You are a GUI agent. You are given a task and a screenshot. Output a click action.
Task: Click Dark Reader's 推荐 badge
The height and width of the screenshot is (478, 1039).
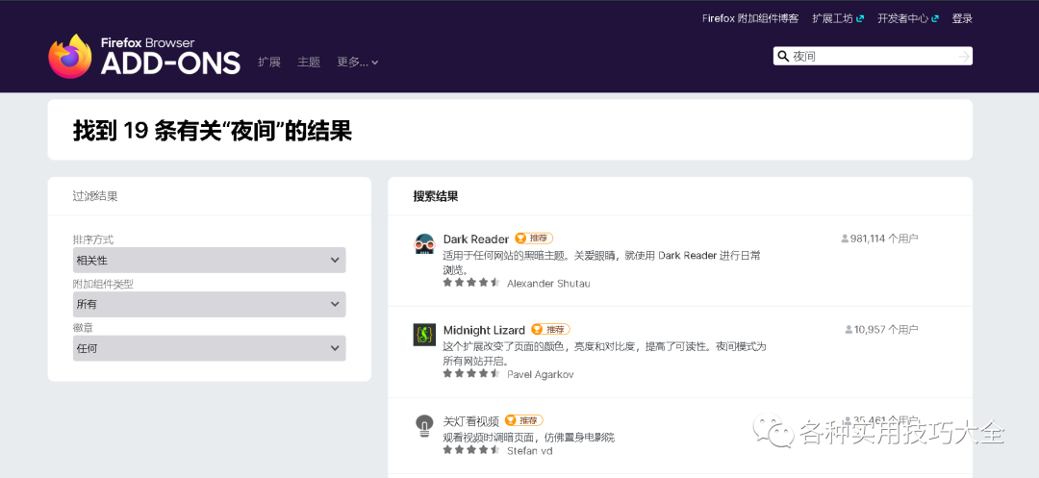point(533,239)
